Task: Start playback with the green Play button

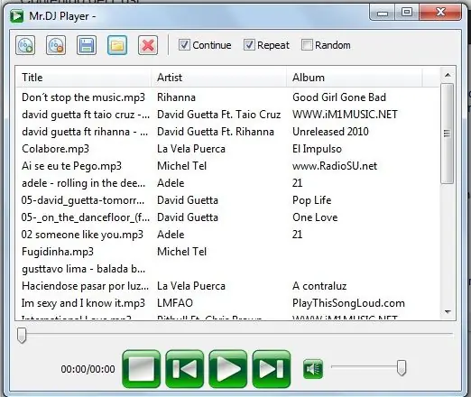Action: point(228,369)
